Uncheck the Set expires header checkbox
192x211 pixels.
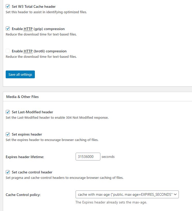click(8, 134)
